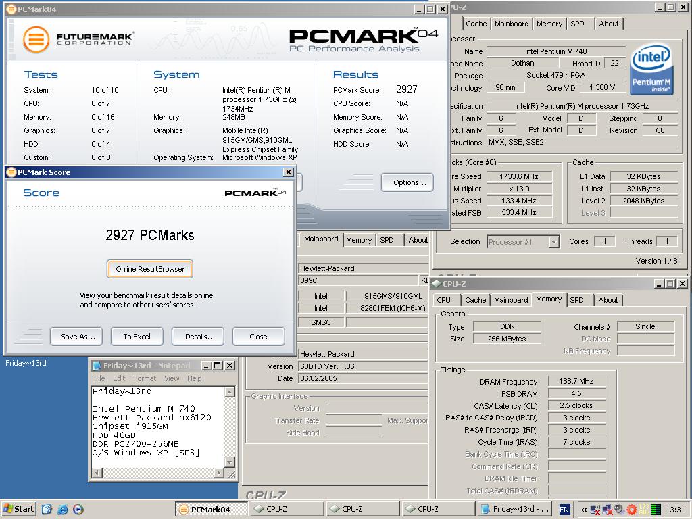Click CPU-Z memory window title icon
Image resolution: width=692 pixels, height=519 pixels.
437,284
